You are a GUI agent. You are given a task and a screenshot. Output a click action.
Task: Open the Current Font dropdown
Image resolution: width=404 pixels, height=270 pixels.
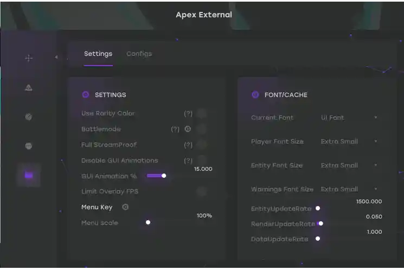pyautogui.click(x=349, y=118)
